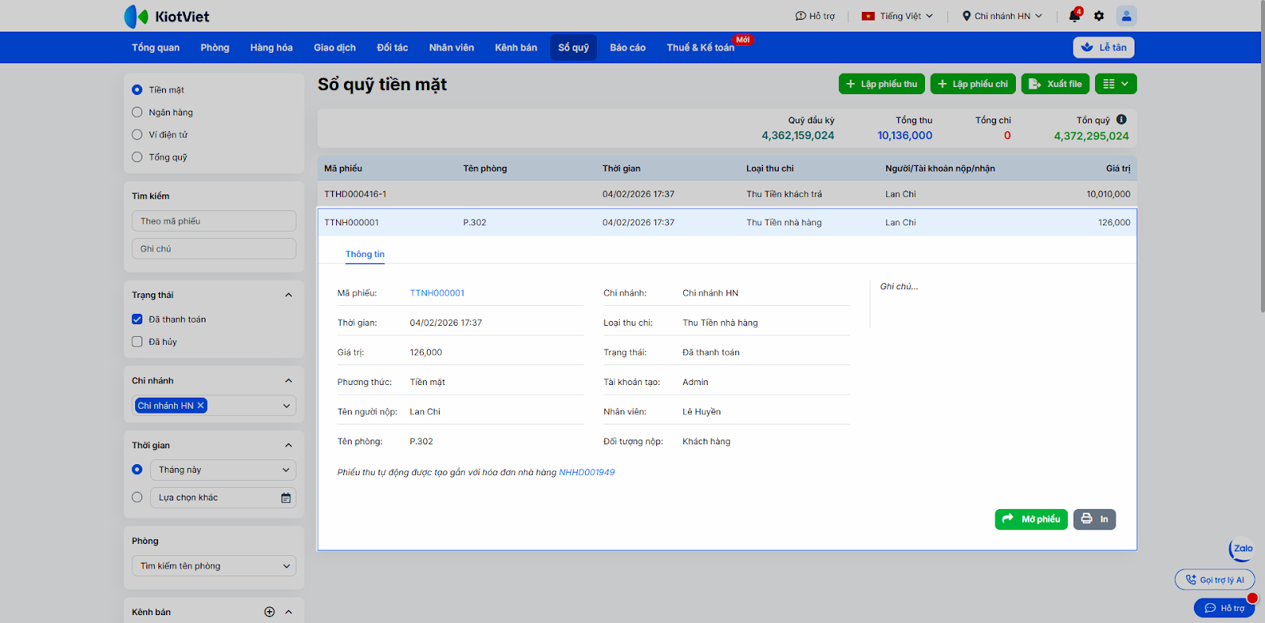The width and height of the screenshot is (1265, 623).
Task: Show the Tồn quỹ info tooltip icon
Action: 1121,119
